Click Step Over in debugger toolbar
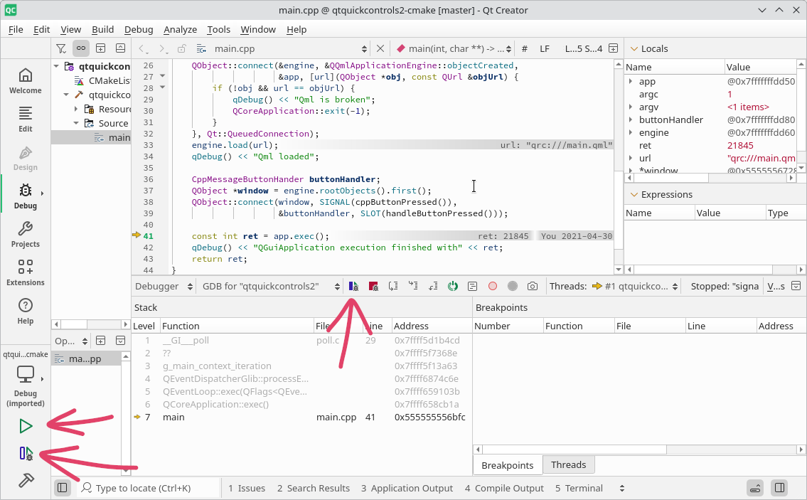This screenshot has height=500, width=807. 393,286
